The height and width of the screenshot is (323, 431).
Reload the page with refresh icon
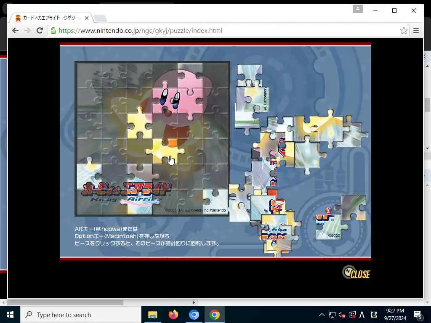[x=40, y=30]
